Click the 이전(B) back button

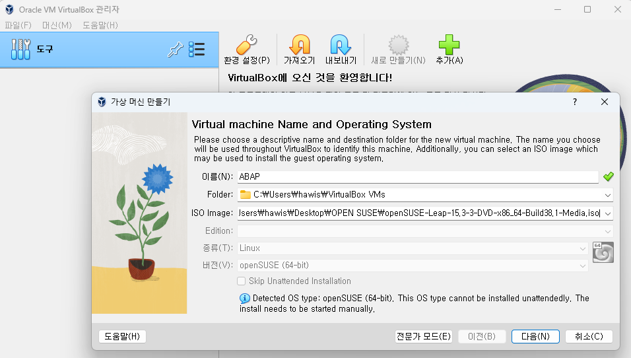tap(482, 336)
